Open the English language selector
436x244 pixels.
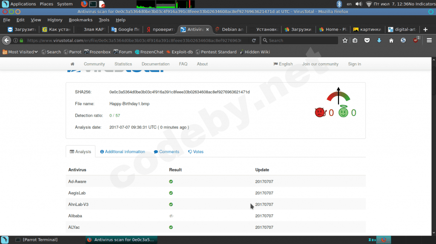point(283,64)
